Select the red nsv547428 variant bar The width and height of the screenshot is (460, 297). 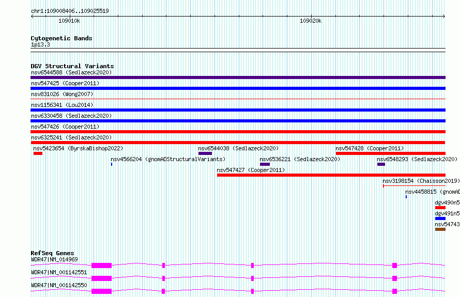390,153
